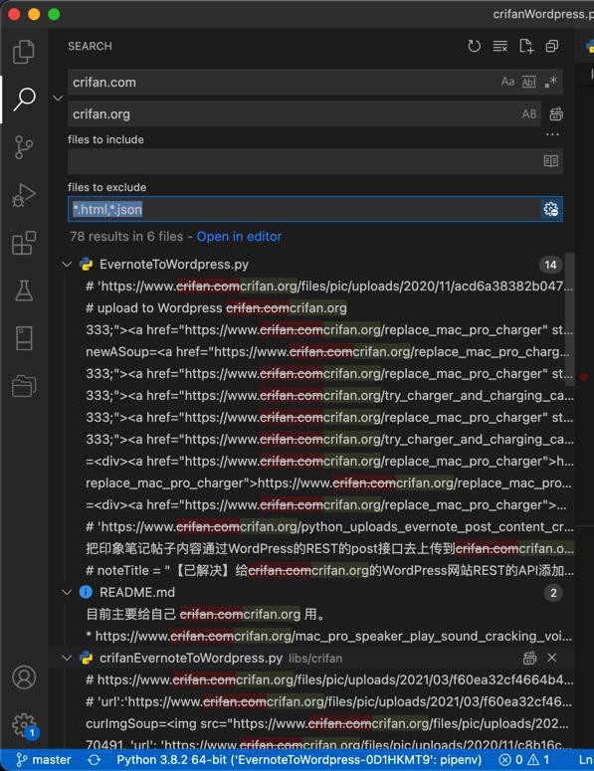Open result starting 'curImgSoup=<img src'
This screenshot has width=594, height=771.
327,724
